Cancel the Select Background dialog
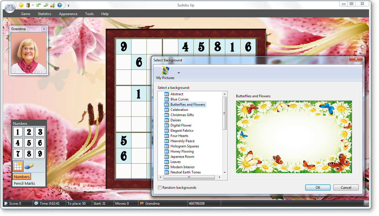 click(x=346, y=187)
